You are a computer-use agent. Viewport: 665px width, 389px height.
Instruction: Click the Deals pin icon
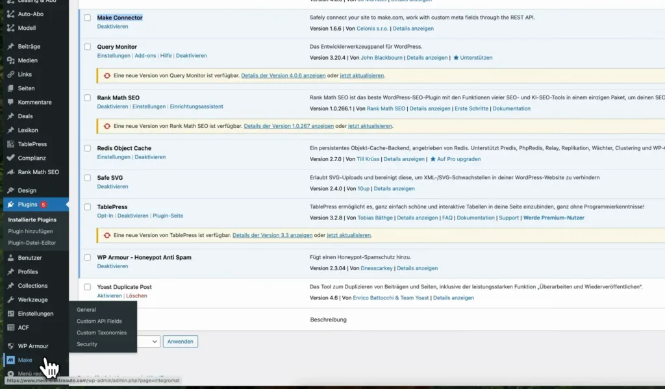(x=10, y=116)
